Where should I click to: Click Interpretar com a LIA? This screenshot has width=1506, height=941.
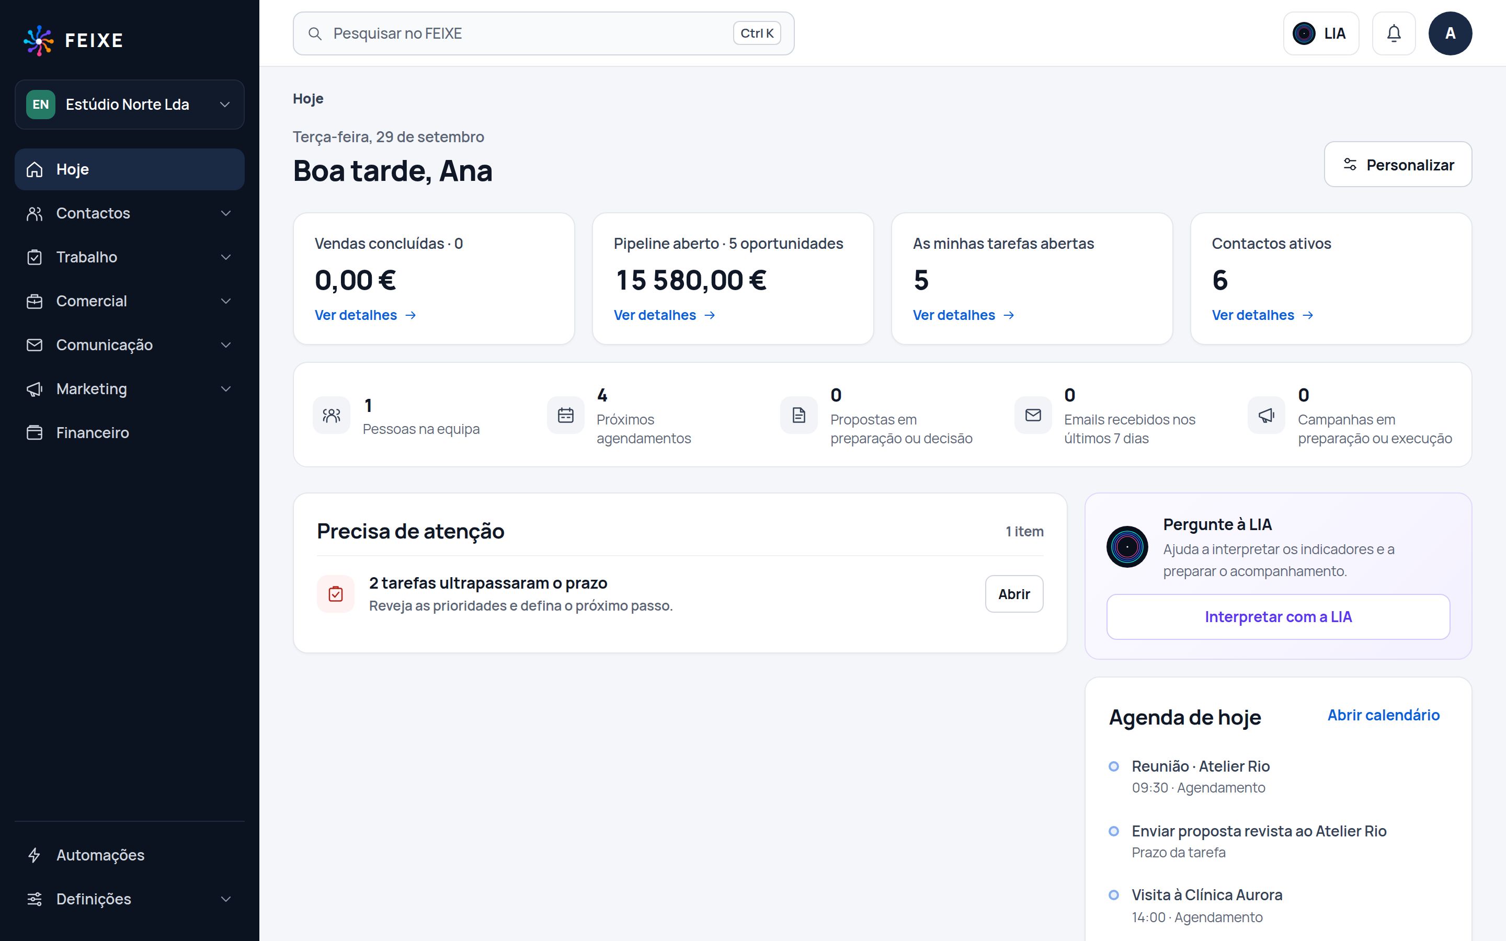tap(1277, 617)
